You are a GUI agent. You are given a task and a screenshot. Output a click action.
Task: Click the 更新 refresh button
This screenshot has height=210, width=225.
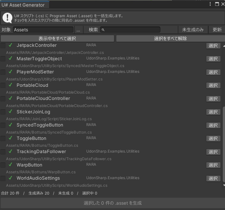pyautogui.click(x=217, y=30)
